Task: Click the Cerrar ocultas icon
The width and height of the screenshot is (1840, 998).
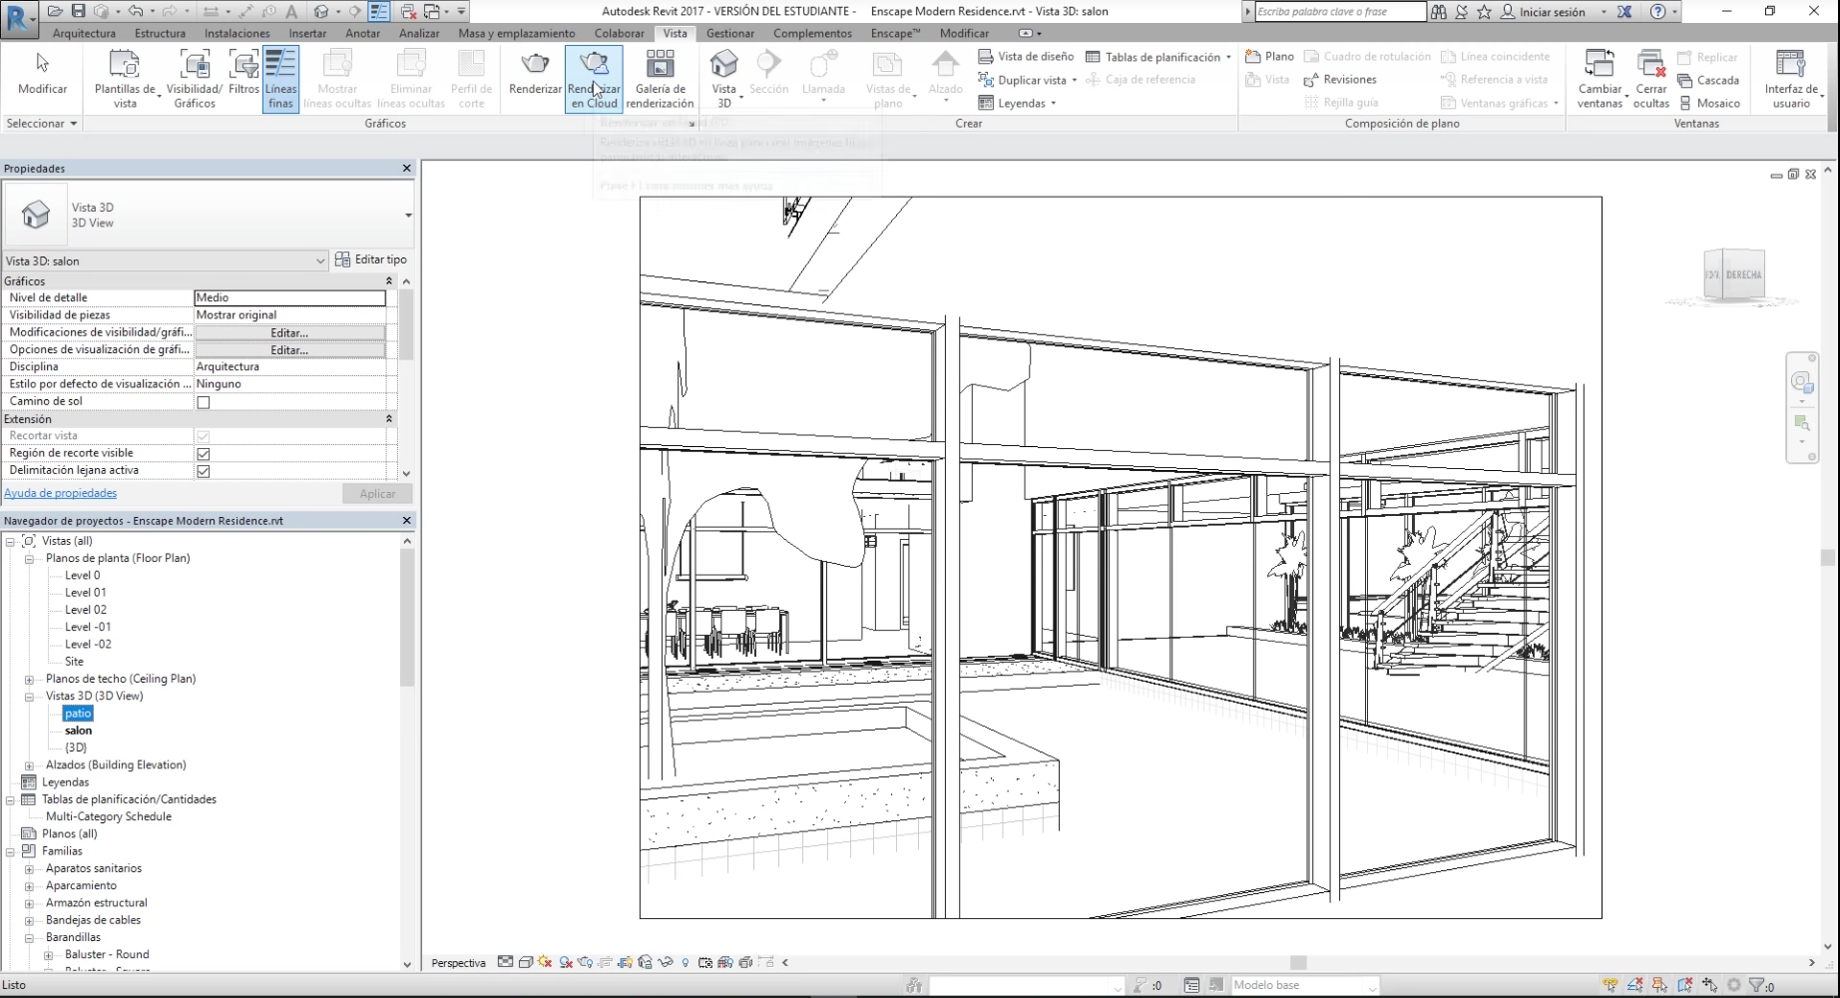Action: (1650, 66)
